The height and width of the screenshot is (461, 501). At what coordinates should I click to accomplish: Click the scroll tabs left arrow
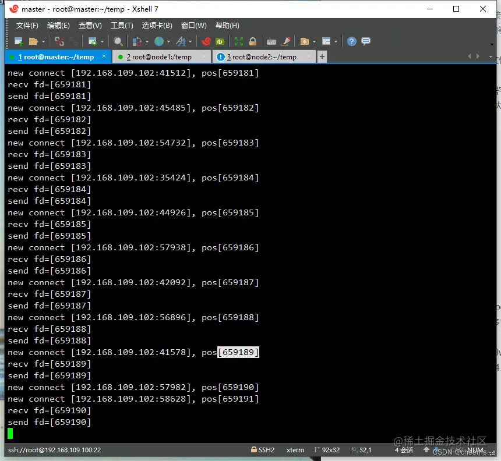pyautogui.click(x=470, y=56)
